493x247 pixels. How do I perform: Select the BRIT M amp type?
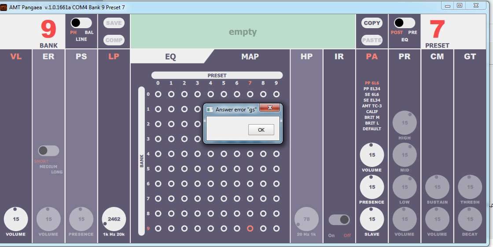point(372,118)
